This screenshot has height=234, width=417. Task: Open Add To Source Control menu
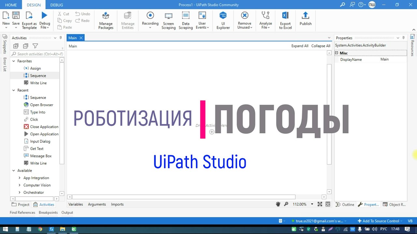click(380, 221)
